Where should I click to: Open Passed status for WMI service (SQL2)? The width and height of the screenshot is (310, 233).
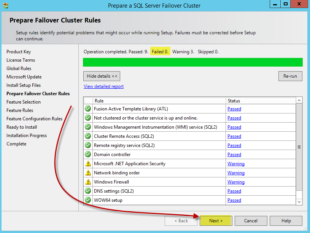pyautogui.click(x=234, y=127)
